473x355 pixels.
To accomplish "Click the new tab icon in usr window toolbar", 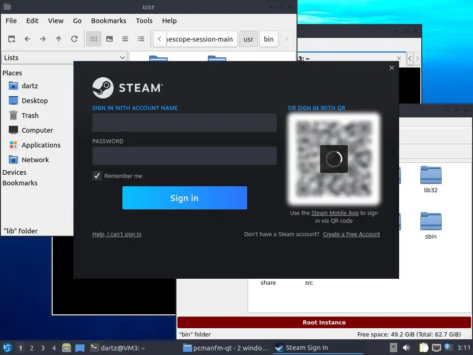I will [x=12, y=39].
